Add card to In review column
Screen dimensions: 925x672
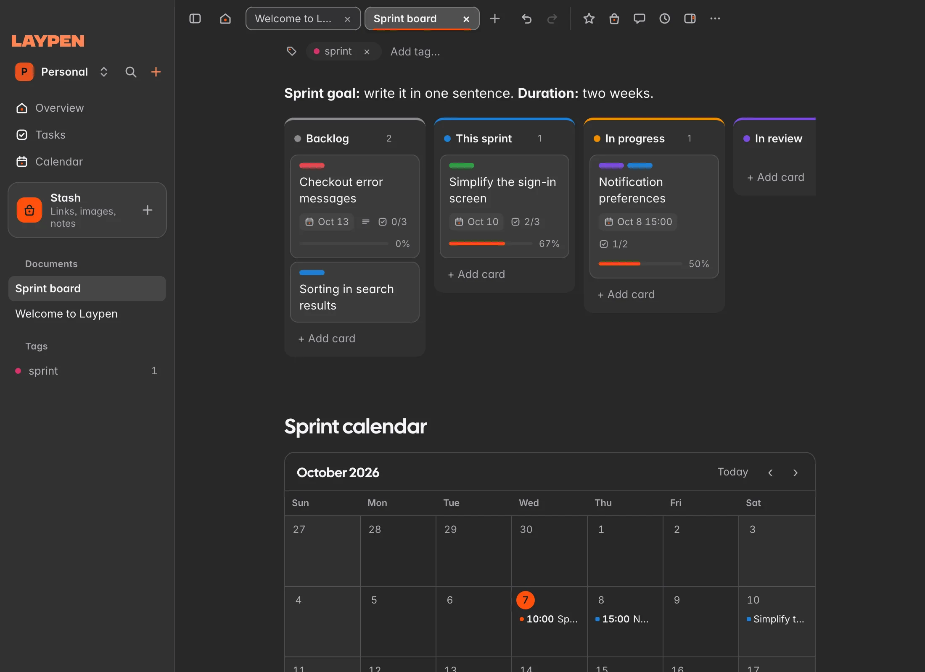776,177
